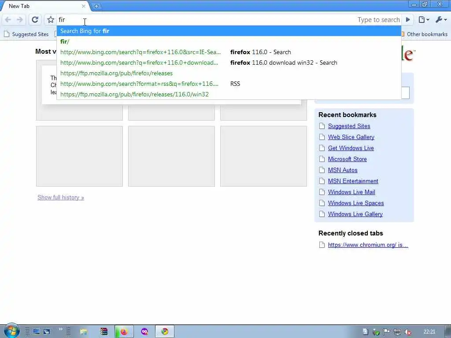Open Other bookmarks folder

pyautogui.click(x=424, y=34)
